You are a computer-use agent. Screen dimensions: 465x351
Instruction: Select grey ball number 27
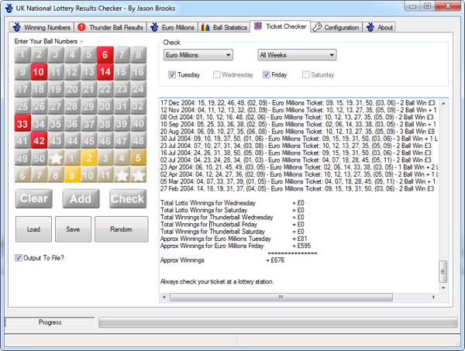tap(56, 106)
